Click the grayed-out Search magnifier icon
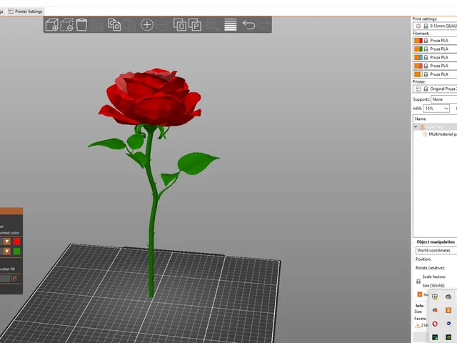This screenshot has width=457, height=343. coord(213,25)
